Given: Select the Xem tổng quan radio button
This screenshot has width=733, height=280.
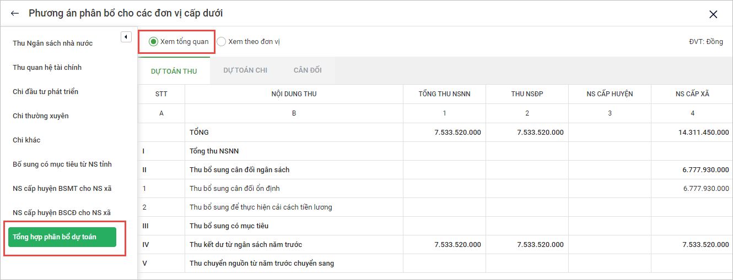Looking at the screenshot, I should point(154,42).
